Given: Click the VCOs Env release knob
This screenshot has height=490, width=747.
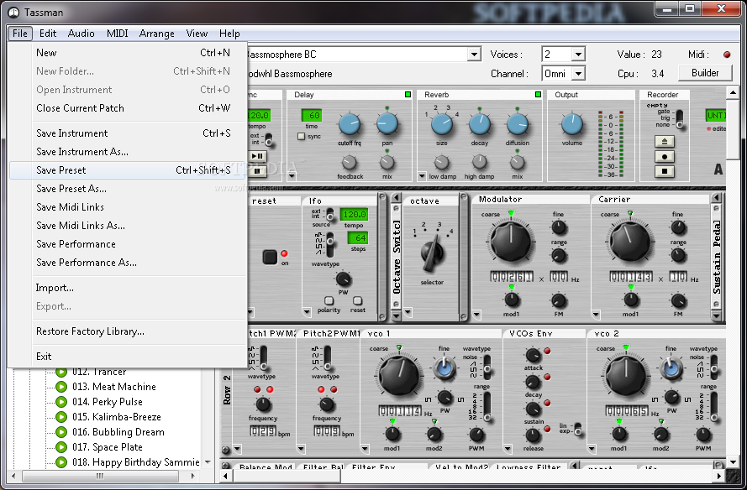Looking at the screenshot, I should pos(533,435).
